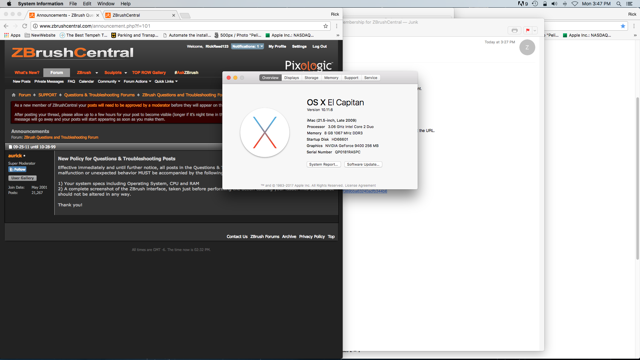Go to SUPPORT breadcrumb
Screen dimensions: 640x360
point(47,95)
